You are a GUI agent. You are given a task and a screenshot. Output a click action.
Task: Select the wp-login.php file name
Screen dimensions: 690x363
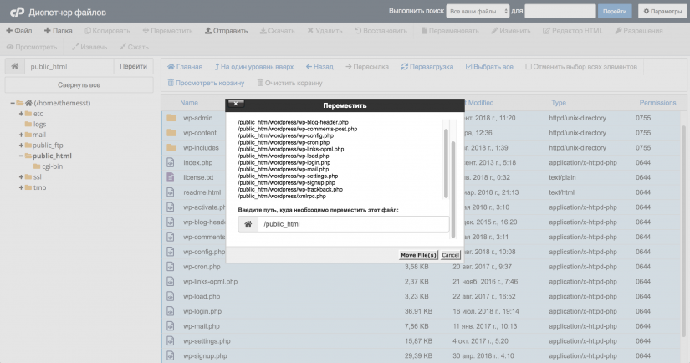[x=202, y=311]
